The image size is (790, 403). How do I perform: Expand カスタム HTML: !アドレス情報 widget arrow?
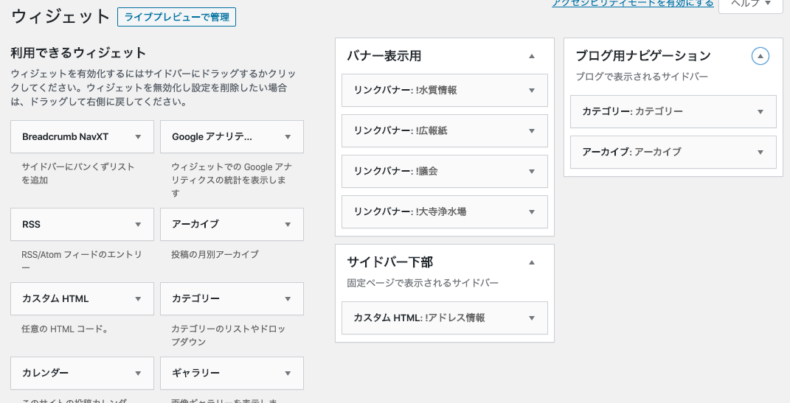coord(531,318)
